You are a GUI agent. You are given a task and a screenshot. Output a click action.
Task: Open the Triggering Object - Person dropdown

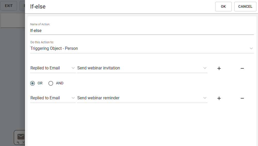pyautogui.click(x=142, y=48)
